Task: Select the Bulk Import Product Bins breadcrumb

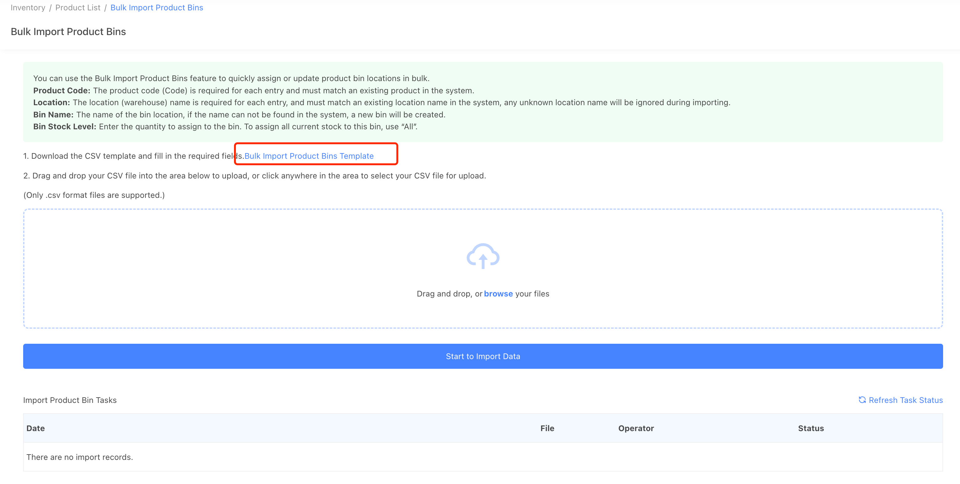Action: (156, 8)
